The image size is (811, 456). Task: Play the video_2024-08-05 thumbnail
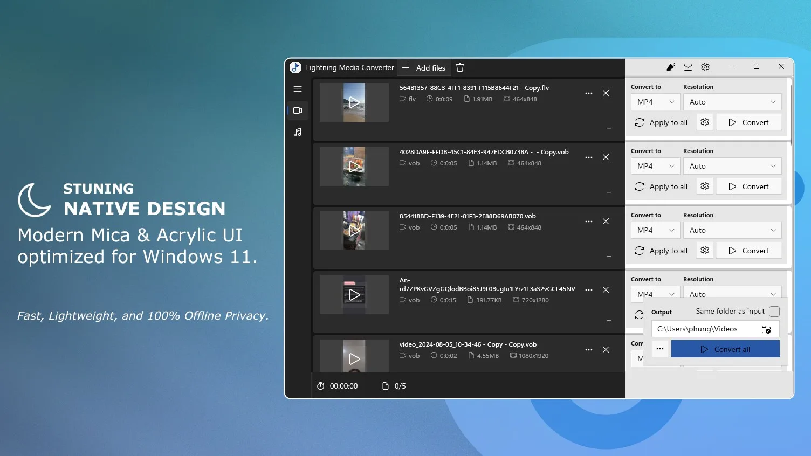pyautogui.click(x=354, y=356)
